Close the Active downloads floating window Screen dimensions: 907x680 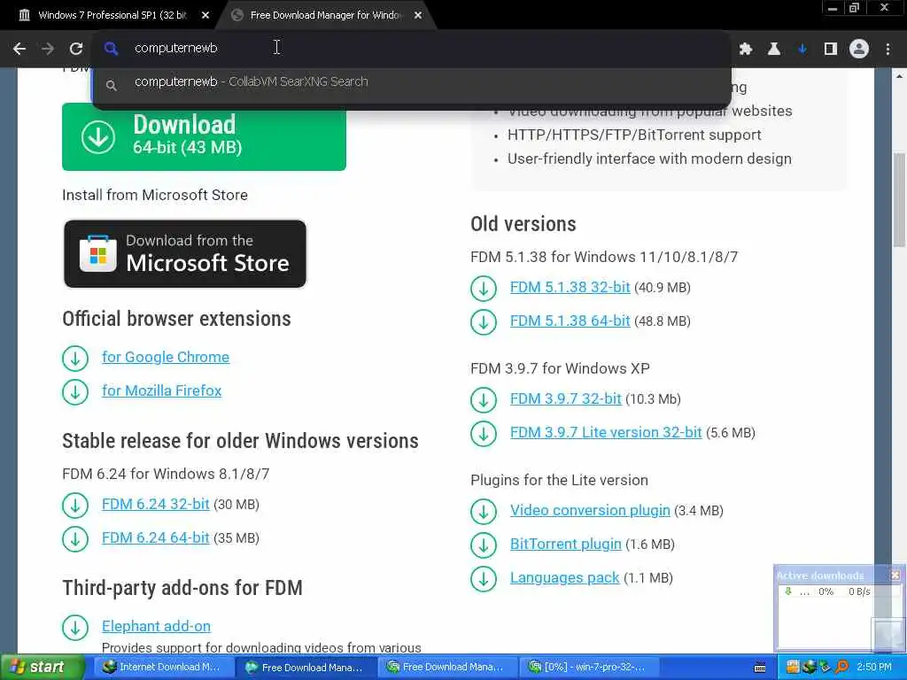(895, 576)
